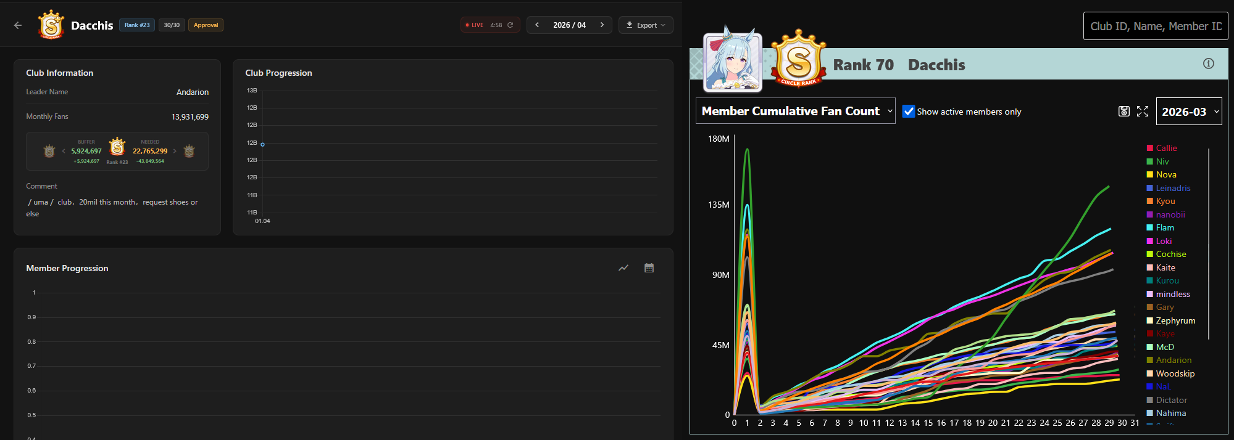This screenshot has height=440, width=1234.
Task: Click the legend scrollbar beside member names
Action: click(x=1208, y=243)
